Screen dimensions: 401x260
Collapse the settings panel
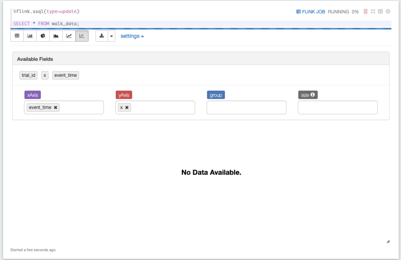pyautogui.click(x=132, y=36)
